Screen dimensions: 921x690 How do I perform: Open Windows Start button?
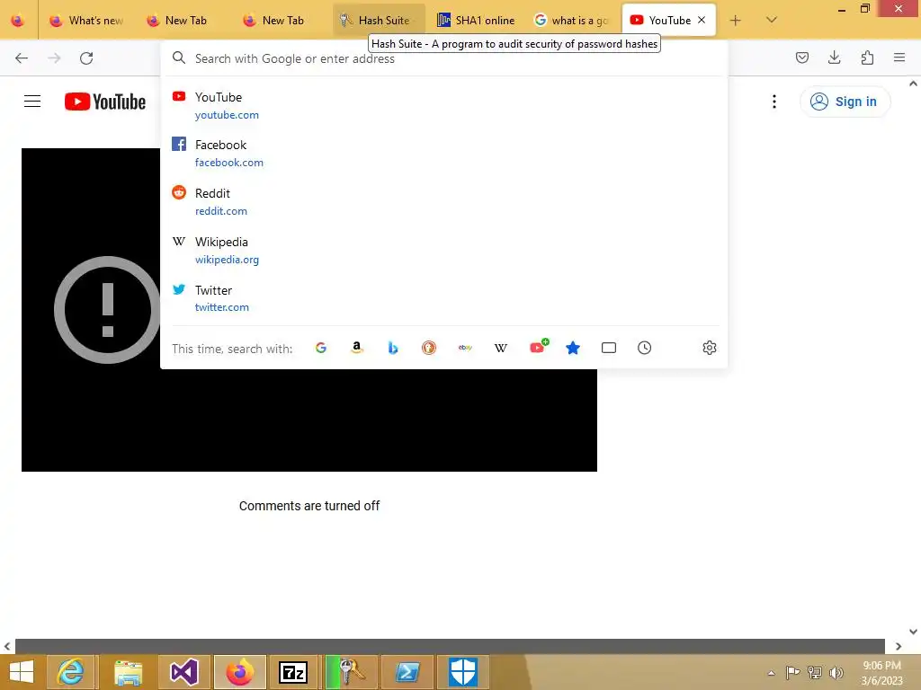pos(22,672)
